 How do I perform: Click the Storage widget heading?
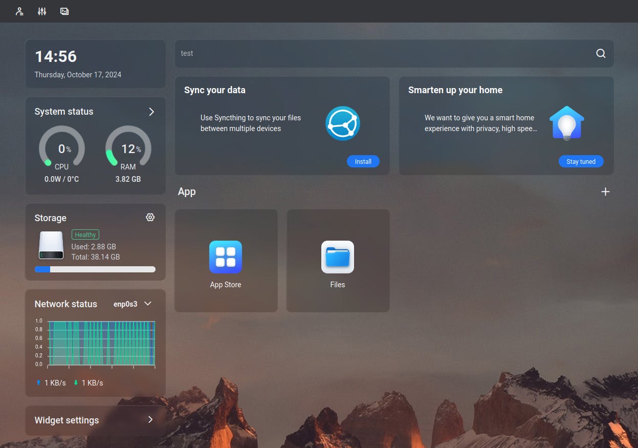click(x=50, y=218)
